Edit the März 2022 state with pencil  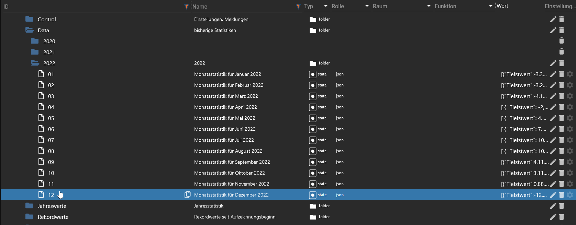tap(553, 96)
